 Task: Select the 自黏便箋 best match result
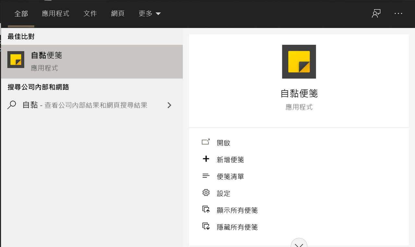coord(92,62)
